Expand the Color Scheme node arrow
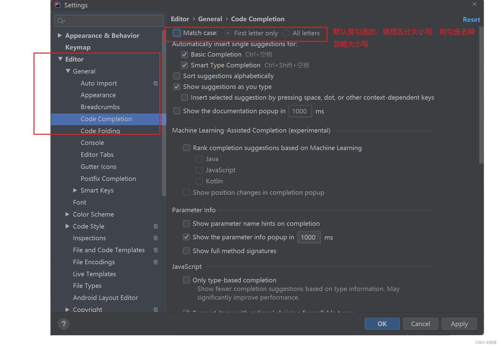Image resolution: width=501 pixels, height=347 pixels. click(x=67, y=214)
